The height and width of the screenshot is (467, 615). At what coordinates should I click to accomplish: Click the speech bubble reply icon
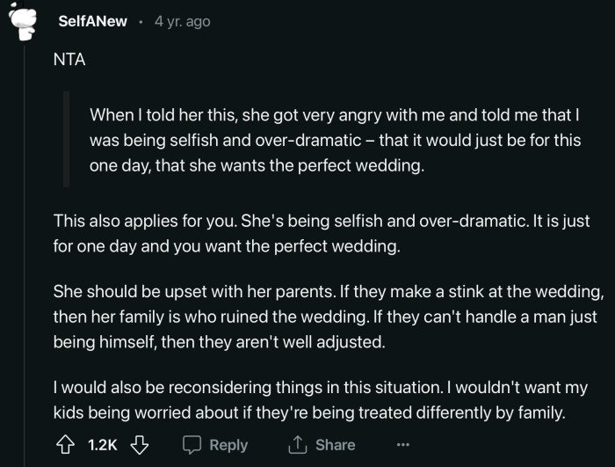click(193, 445)
